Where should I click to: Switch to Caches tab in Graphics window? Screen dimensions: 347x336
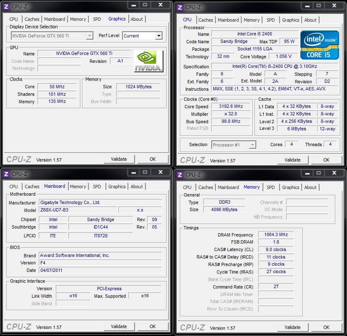pos(32,19)
